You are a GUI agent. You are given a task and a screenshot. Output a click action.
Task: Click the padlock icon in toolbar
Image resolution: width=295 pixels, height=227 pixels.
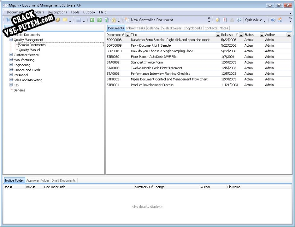point(114,20)
